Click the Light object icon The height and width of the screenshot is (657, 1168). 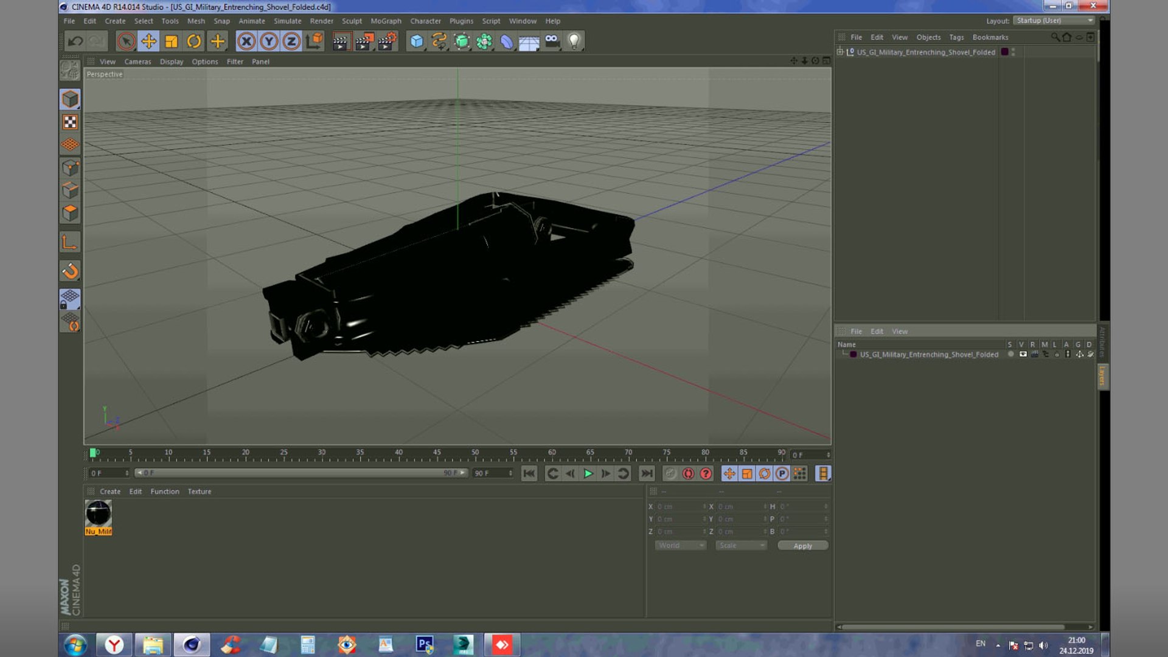[574, 41]
